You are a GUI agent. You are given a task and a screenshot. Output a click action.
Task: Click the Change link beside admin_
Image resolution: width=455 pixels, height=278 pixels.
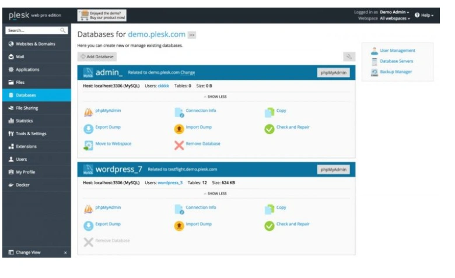[188, 72]
